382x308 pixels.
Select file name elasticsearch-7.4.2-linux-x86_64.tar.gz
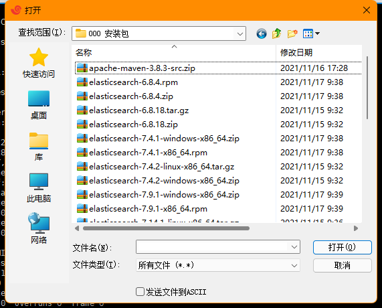tap(161, 167)
